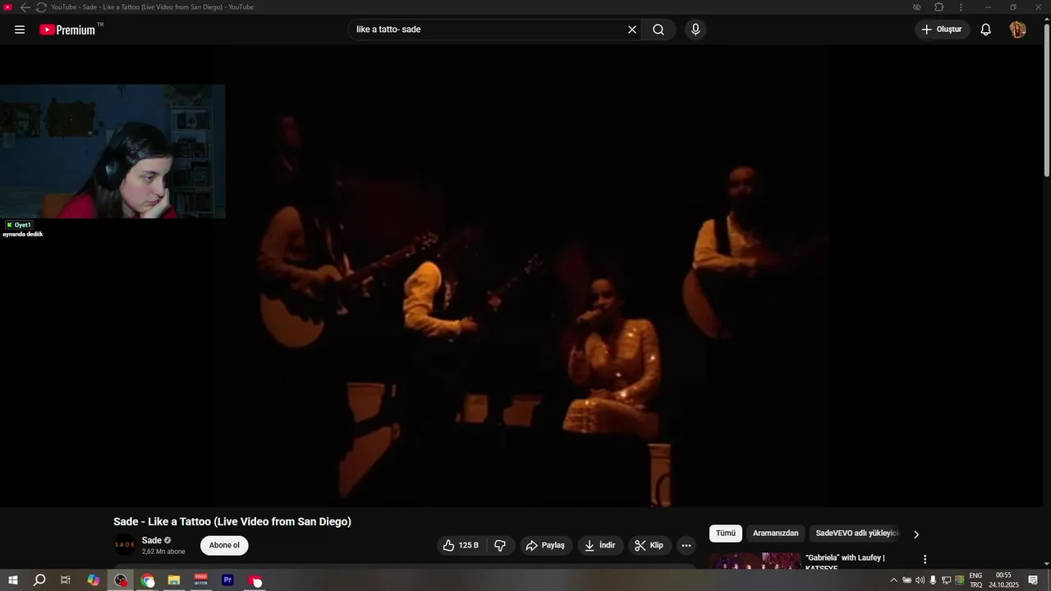The width and height of the screenshot is (1051, 591).
Task: Create a clip with Klip
Action: tap(649, 545)
